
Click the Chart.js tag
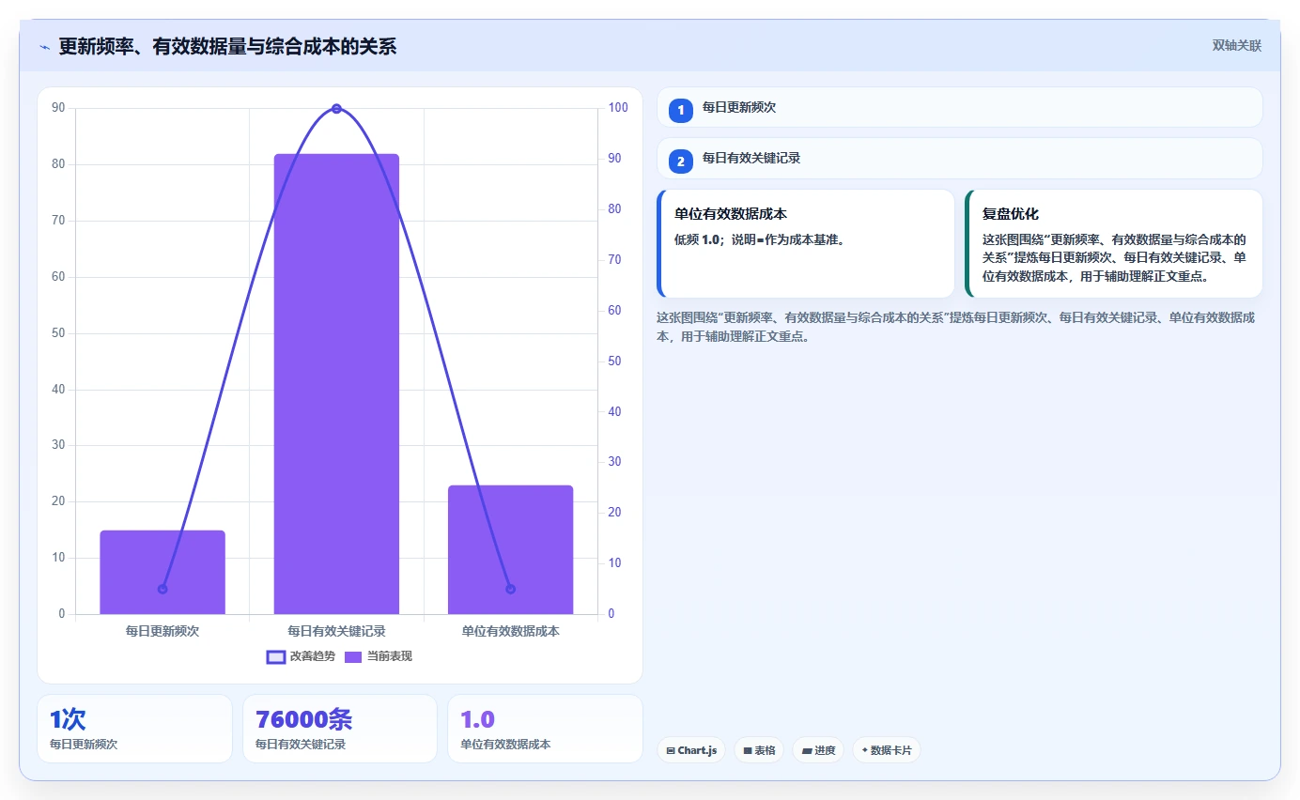(x=691, y=750)
